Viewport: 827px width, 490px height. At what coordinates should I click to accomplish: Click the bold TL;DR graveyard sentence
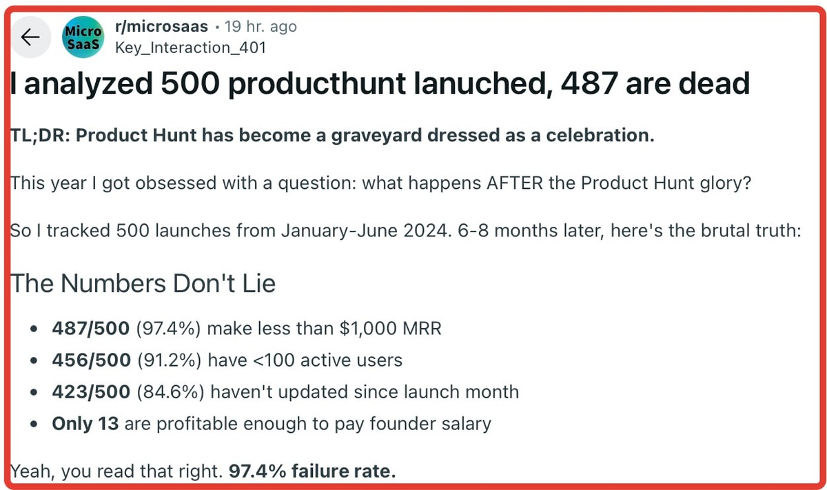[331, 135]
